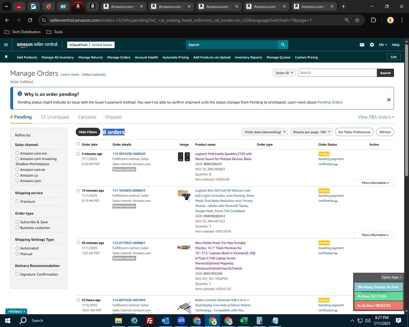Viewport: 409px width, 327px height.
Task: Check the Business customer order type filter
Action: [x=17, y=227]
